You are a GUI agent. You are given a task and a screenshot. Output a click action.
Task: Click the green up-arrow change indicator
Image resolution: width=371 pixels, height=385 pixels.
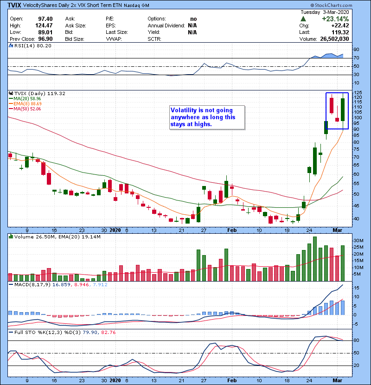[303, 19]
